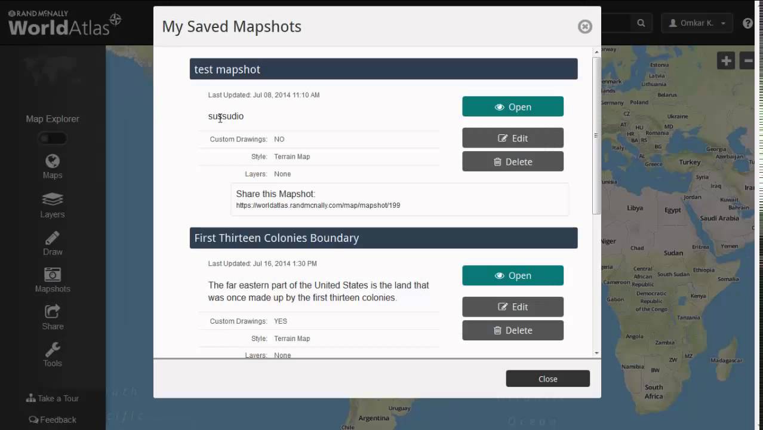Screen dimensions: 763x430
Task: Delete First Thirteen Colonies Boundary mapshot
Action: (513, 330)
